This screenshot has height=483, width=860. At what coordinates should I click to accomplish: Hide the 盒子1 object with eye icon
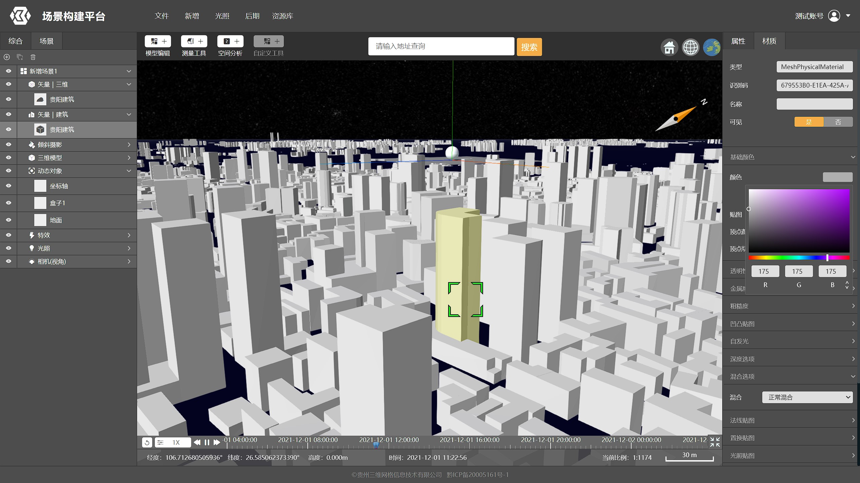[x=9, y=203]
